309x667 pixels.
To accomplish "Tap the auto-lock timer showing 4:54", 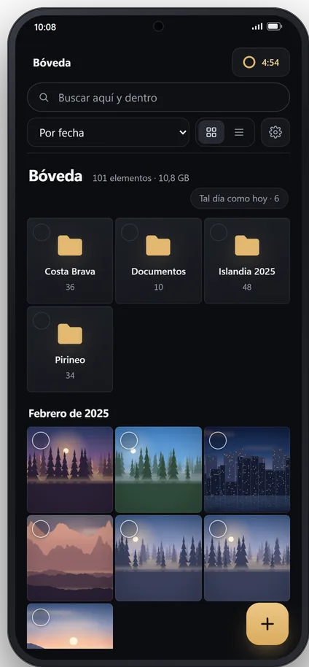I will click(261, 63).
